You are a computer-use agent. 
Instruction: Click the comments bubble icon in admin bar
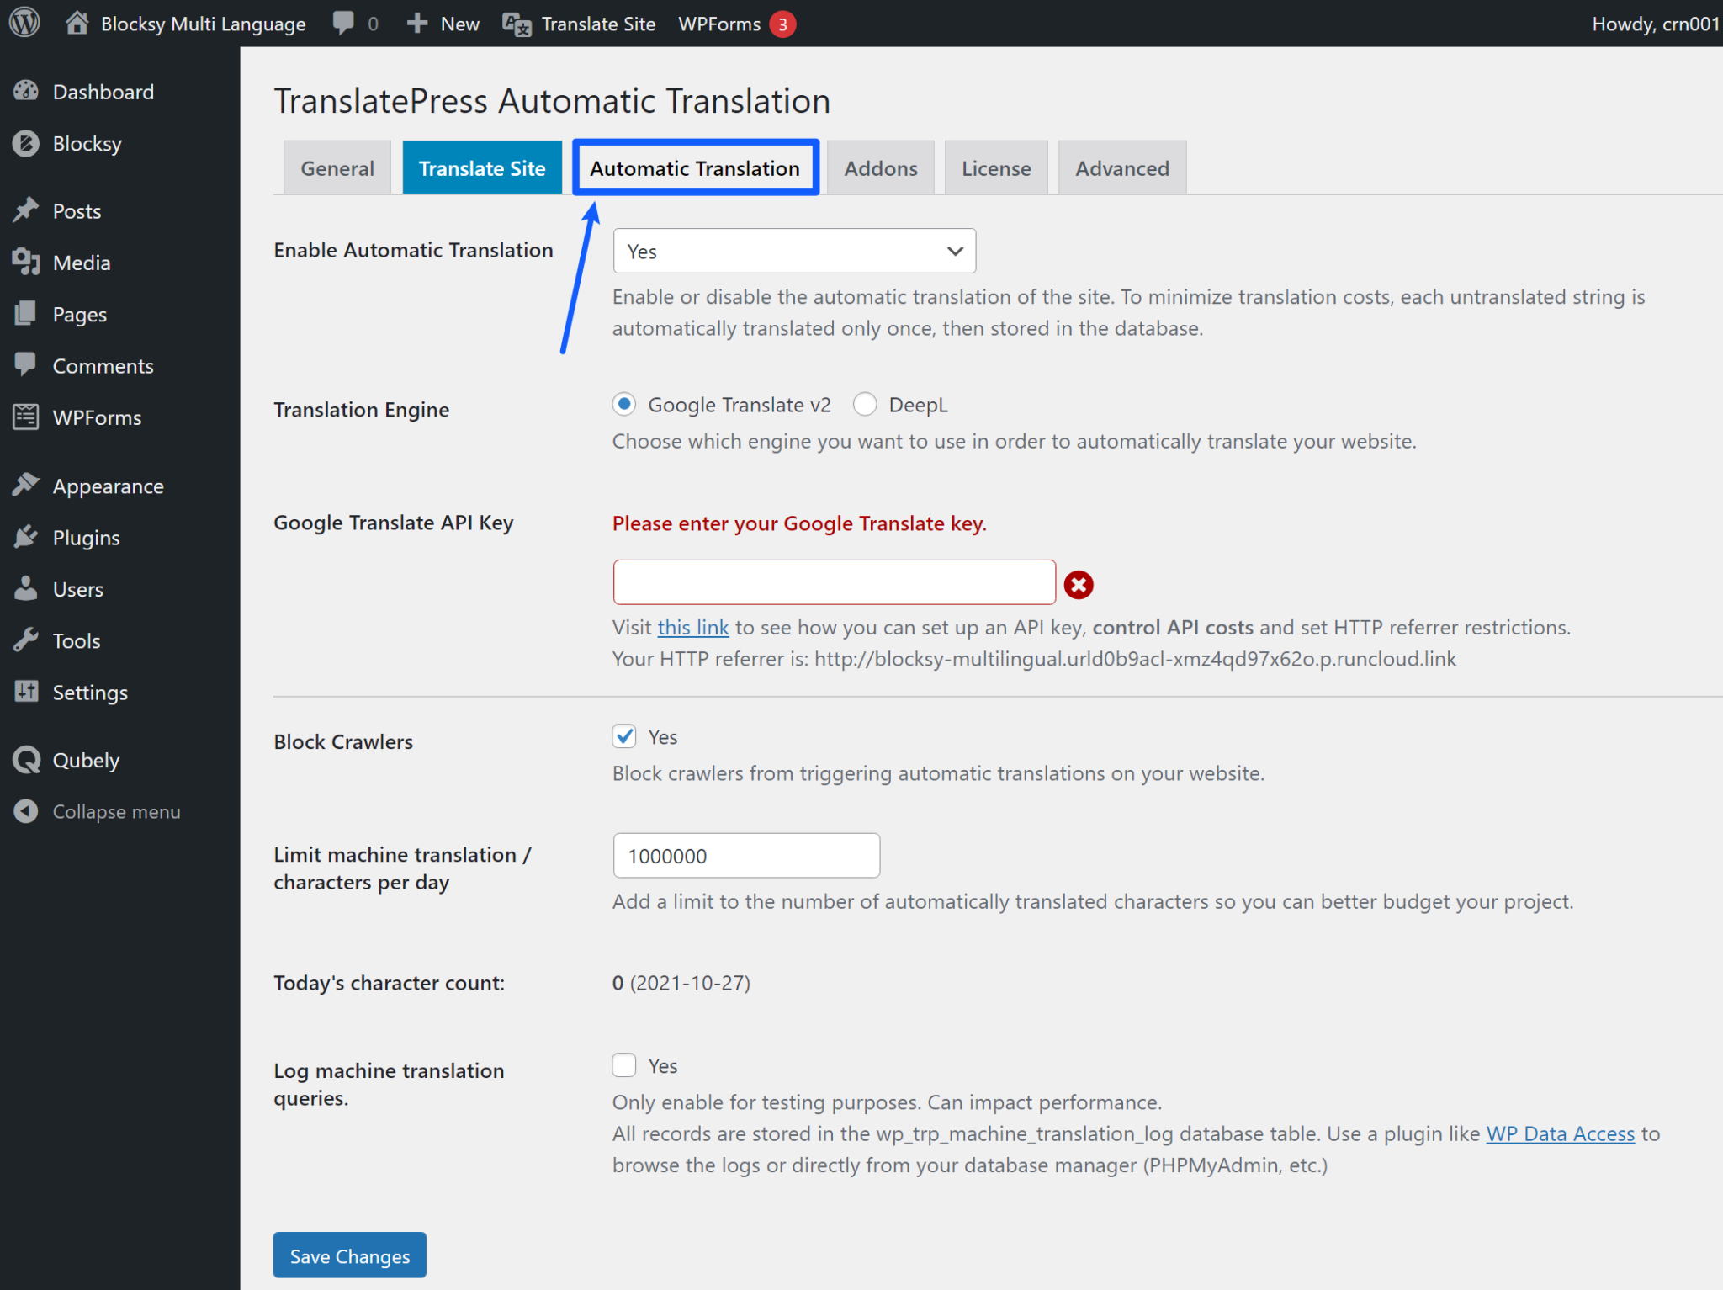pyautogui.click(x=342, y=23)
